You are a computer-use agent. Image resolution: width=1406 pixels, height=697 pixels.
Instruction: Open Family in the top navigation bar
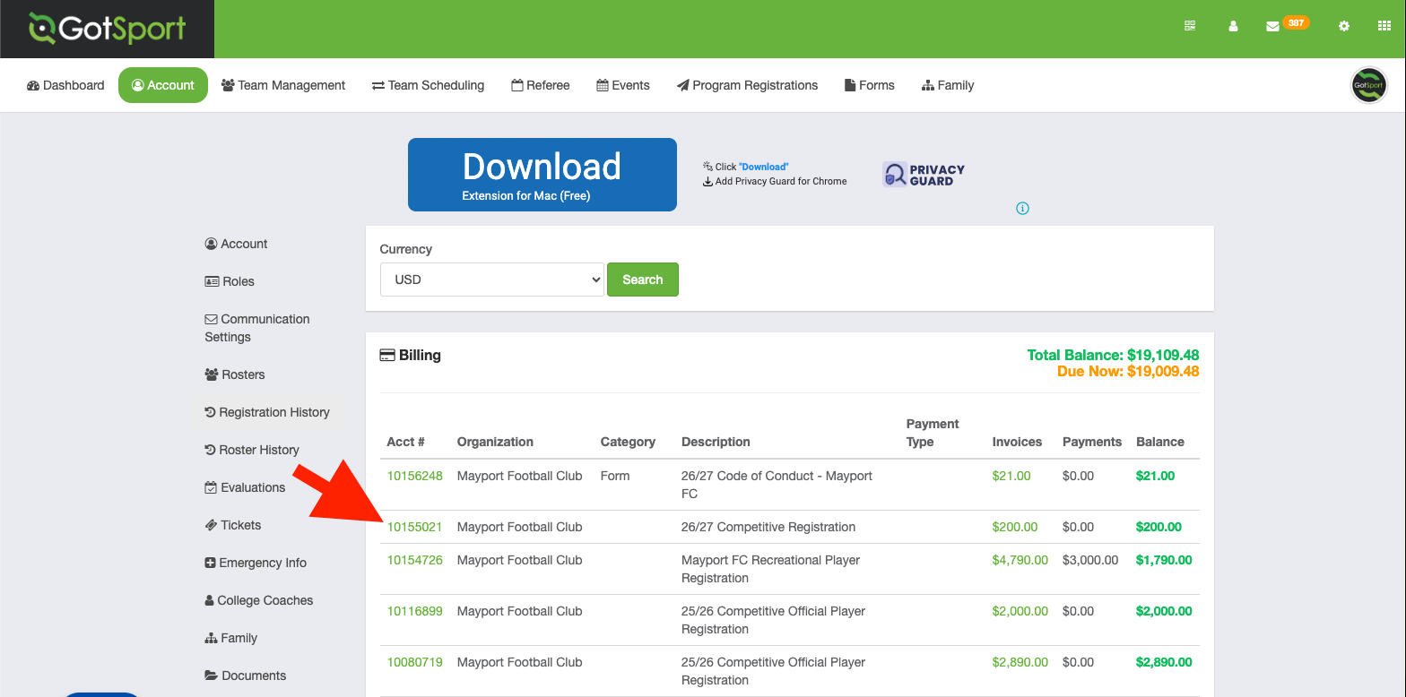coord(948,85)
